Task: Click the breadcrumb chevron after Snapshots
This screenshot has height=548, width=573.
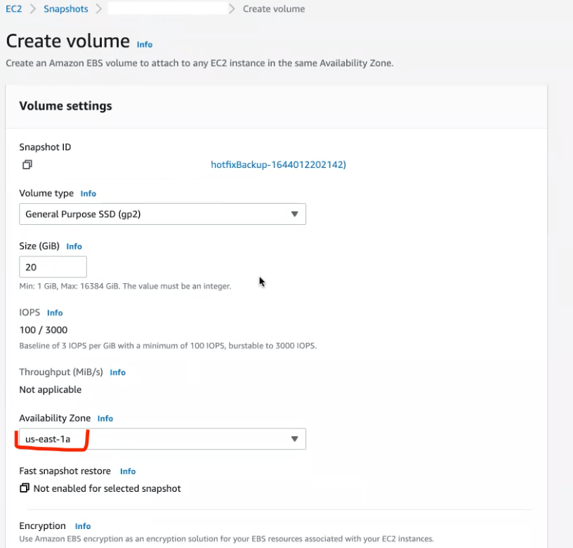Action: 99,9
